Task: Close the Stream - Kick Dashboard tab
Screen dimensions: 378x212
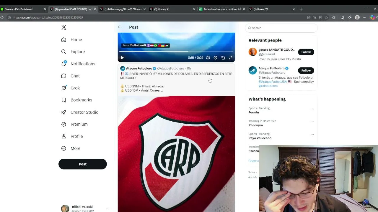Action: coord(45,9)
